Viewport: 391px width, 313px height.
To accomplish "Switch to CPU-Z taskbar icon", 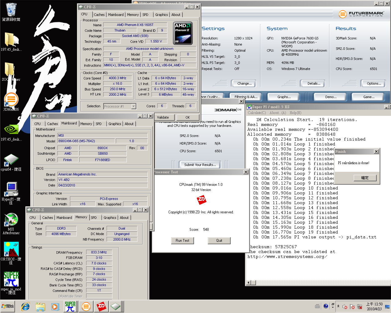I will tap(116, 306).
